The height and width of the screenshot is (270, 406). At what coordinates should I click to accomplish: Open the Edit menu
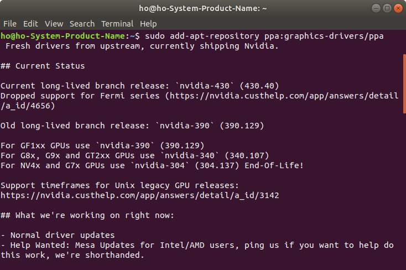click(x=30, y=24)
